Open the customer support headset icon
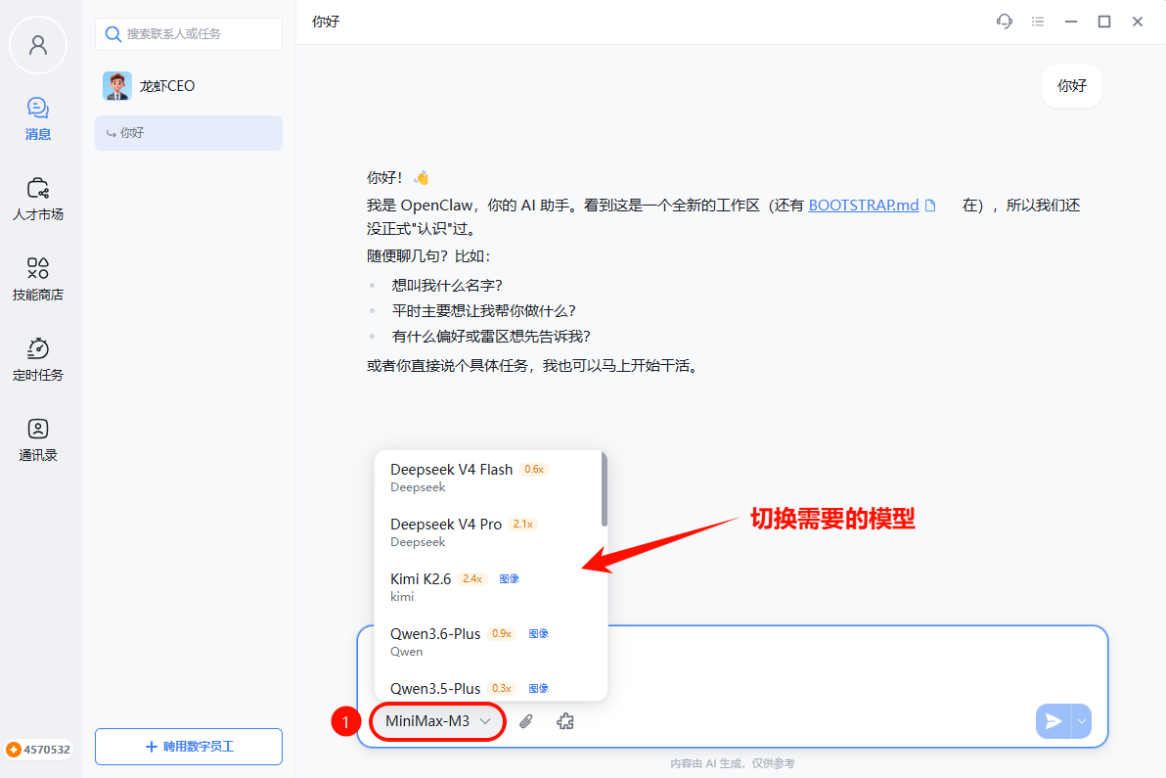1166x778 pixels. click(1005, 22)
